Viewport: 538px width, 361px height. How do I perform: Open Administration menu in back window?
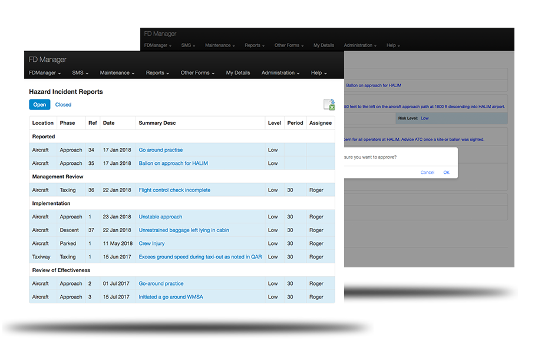pyautogui.click(x=360, y=45)
